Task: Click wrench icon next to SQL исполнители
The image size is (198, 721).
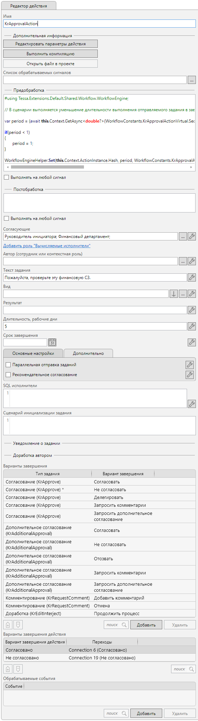Action: pos(192,403)
